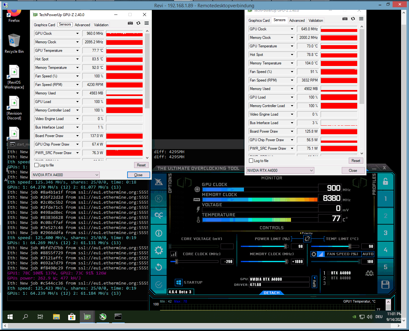
Task: Switch to Graphics Card tab in right GPU-Z
Action: click(259, 21)
